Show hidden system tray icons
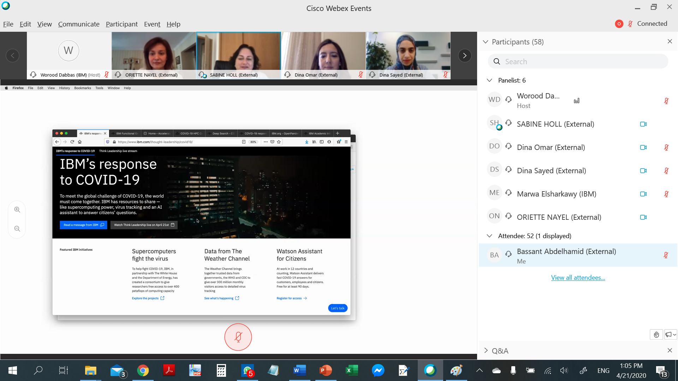The image size is (678, 381). coord(479,370)
